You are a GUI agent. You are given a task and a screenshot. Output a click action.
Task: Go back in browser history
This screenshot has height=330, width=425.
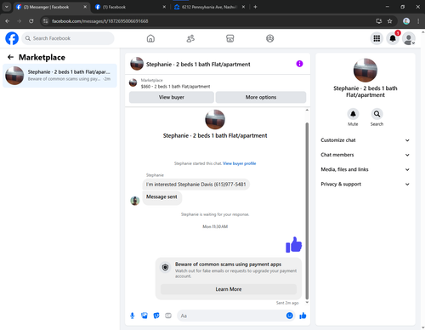point(8,21)
